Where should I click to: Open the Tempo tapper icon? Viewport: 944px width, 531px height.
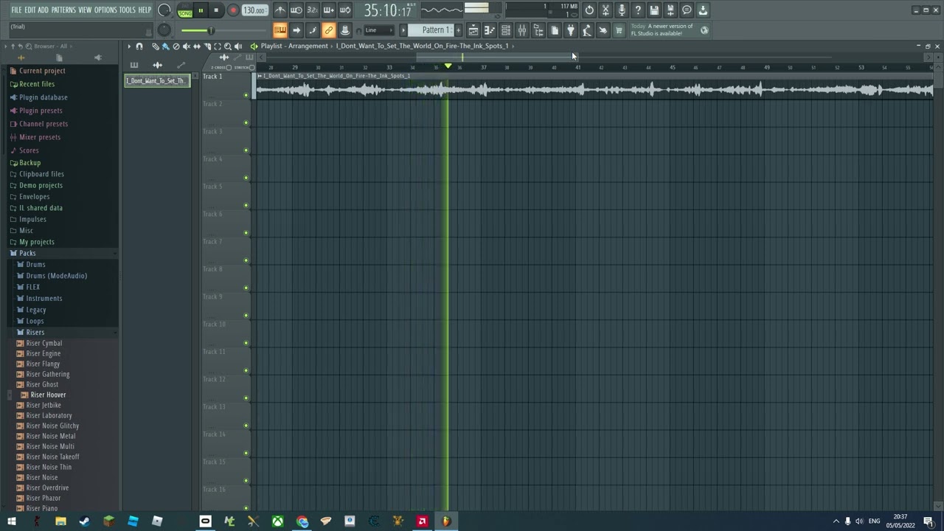[x=586, y=30]
